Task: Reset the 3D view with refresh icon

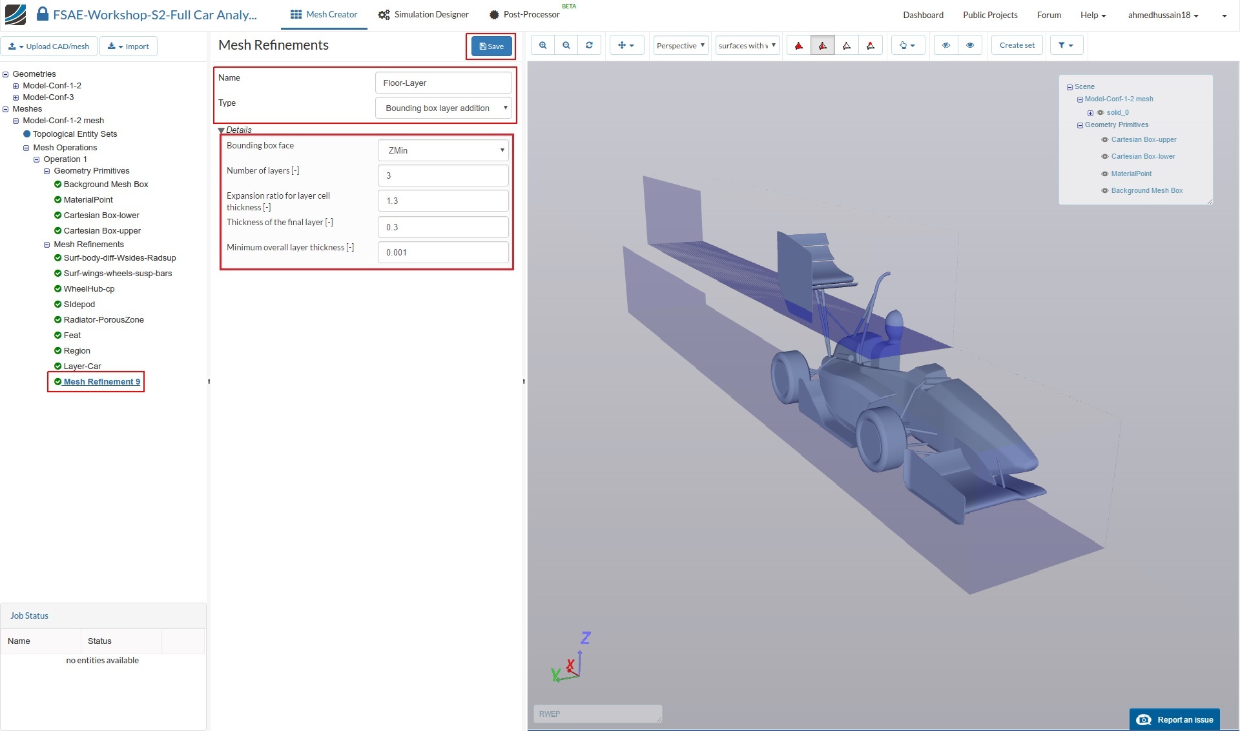Action: point(589,45)
